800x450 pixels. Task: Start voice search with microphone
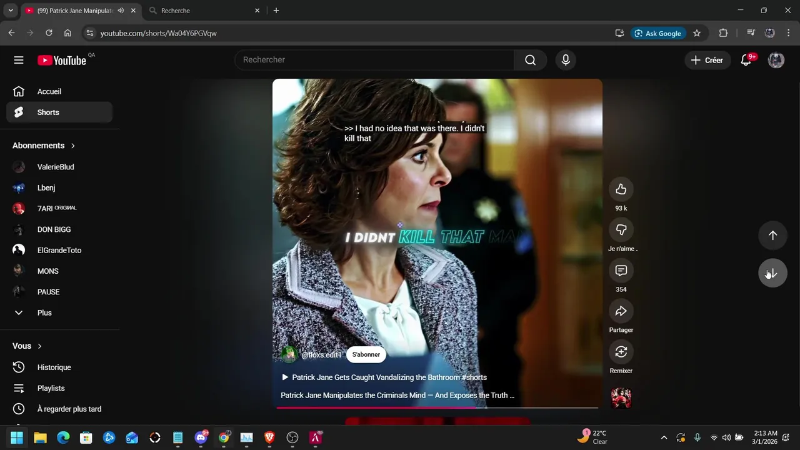pos(566,60)
